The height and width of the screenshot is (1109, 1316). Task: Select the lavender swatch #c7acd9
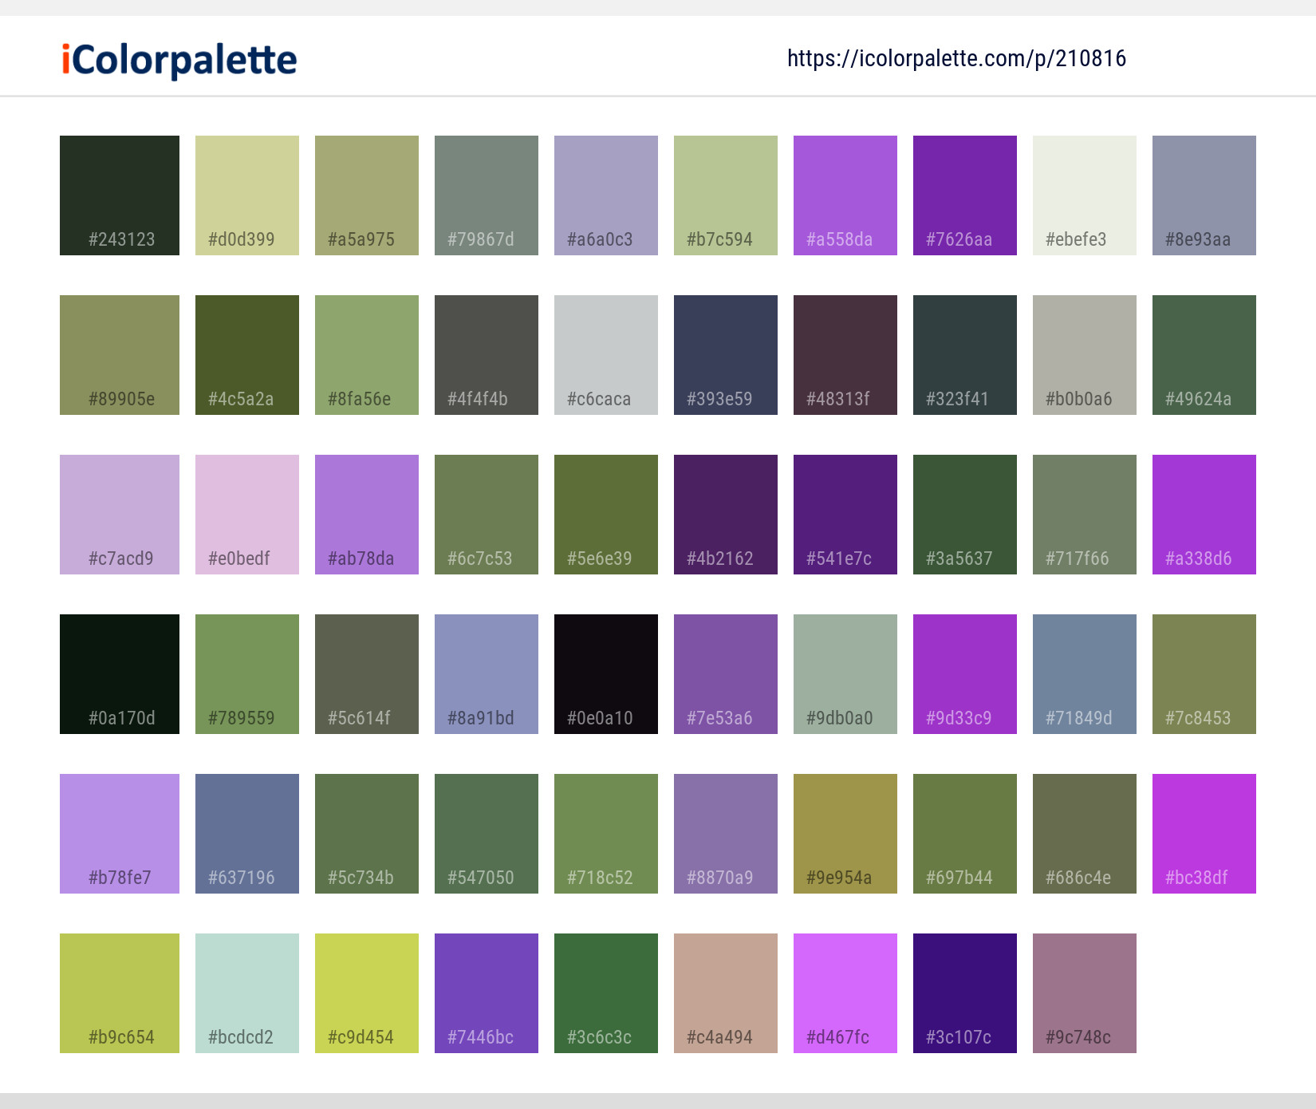click(119, 514)
